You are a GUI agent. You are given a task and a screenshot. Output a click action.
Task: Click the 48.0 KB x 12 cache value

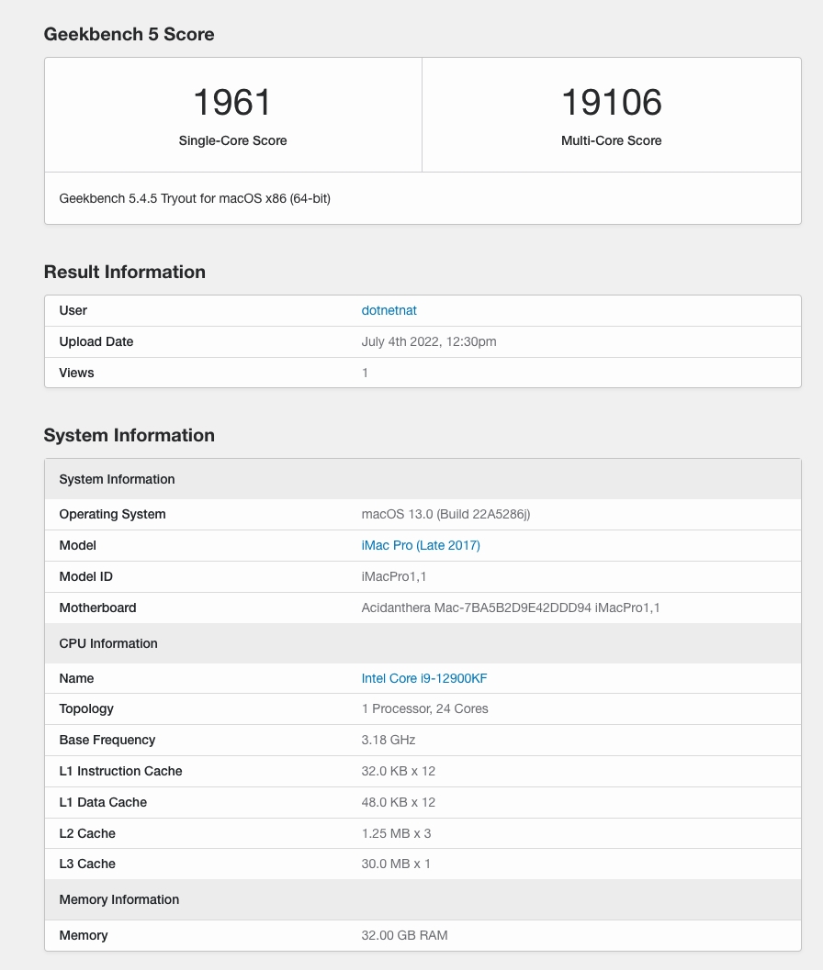(399, 802)
